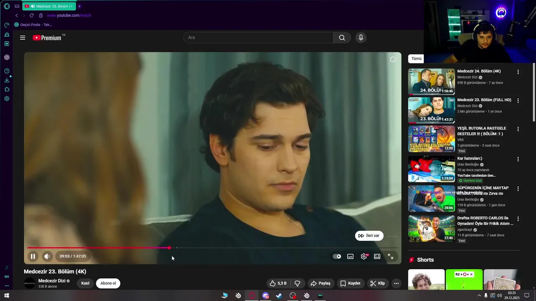Screen dimensions: 536x301
Task: Go back with the browser back arrow
Action: 17,15
